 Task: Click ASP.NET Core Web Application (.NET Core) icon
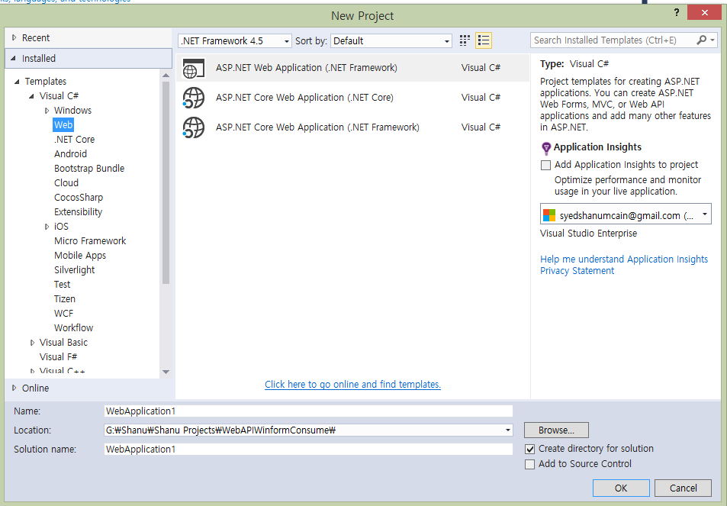193,98
